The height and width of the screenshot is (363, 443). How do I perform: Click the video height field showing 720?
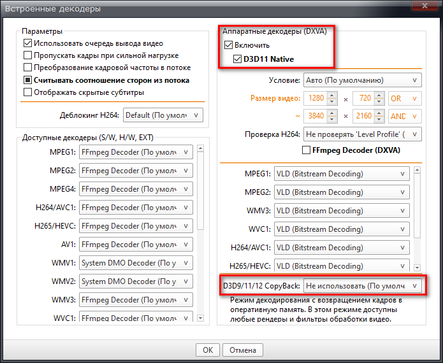(364, 98)
